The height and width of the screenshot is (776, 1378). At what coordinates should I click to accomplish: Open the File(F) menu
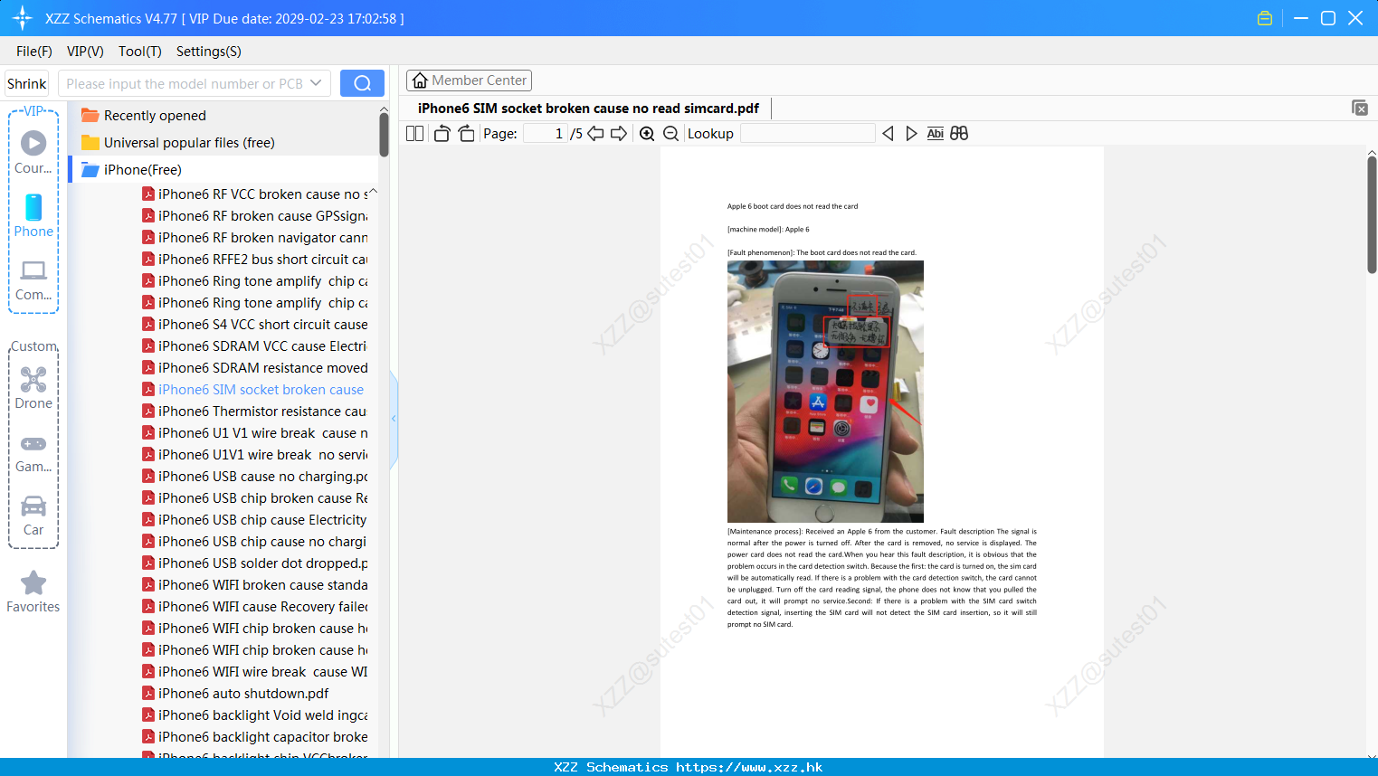34,52
